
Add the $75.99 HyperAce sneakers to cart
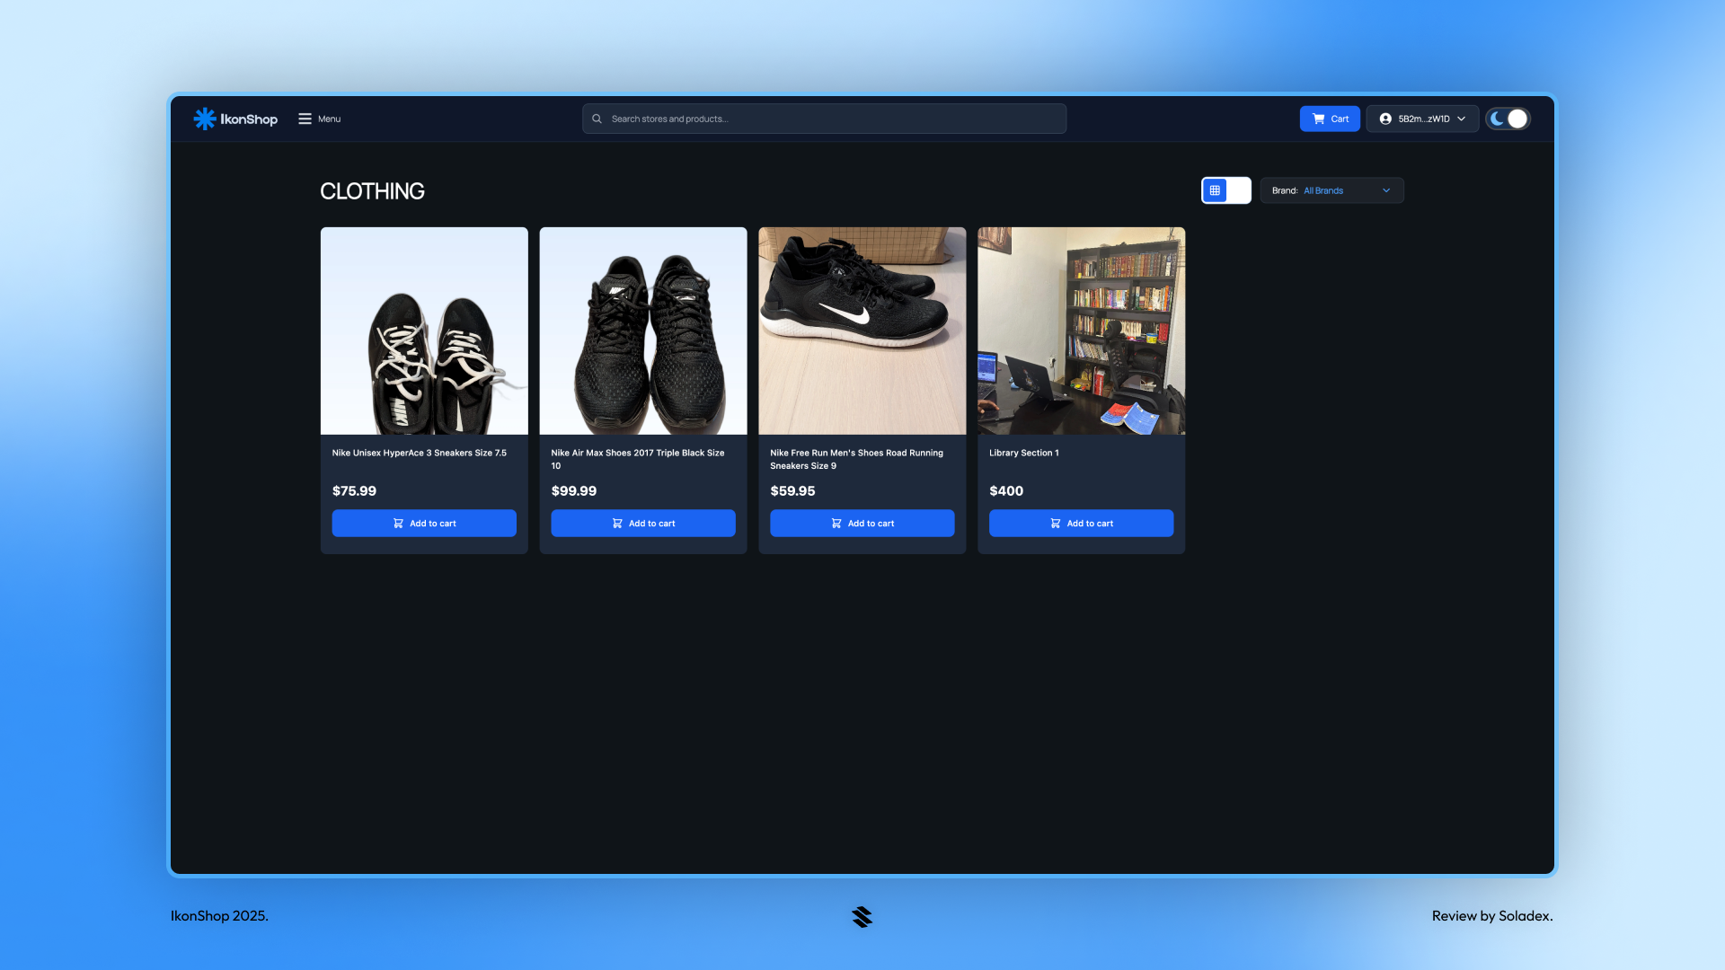pyautogui.click(x=424, y=524)
